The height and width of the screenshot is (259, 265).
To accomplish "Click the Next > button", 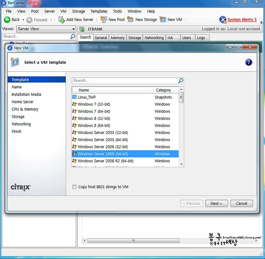I will (x=216, y=203).
